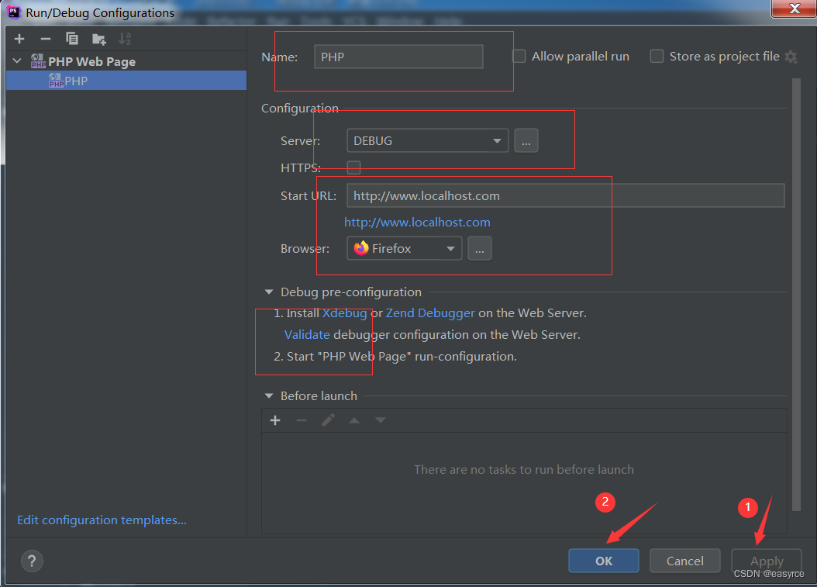The width and height of the screenshot is (817, 587).
Task: Click the gear icon beside Store as project file
Action: (791, 57)
